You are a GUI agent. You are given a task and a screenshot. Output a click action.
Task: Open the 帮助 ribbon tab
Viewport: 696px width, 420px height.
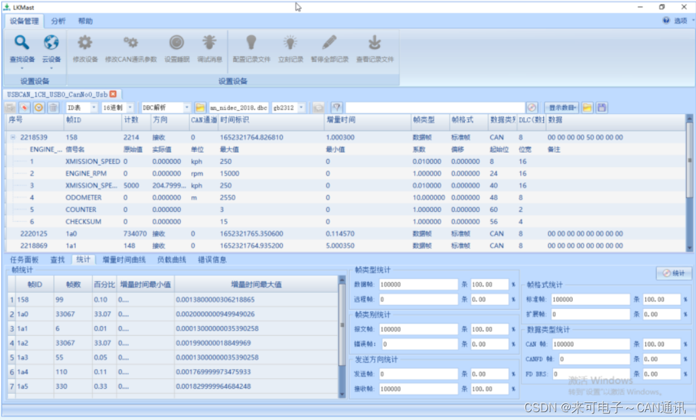(x=86, y=21)
